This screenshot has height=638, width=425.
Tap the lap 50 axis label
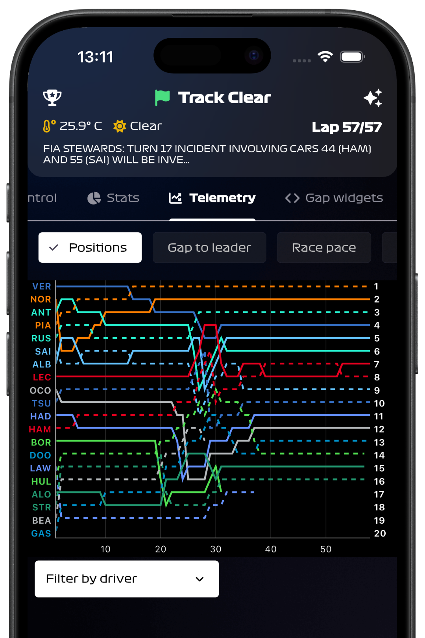pyautogui.click(x=326, y=549)
